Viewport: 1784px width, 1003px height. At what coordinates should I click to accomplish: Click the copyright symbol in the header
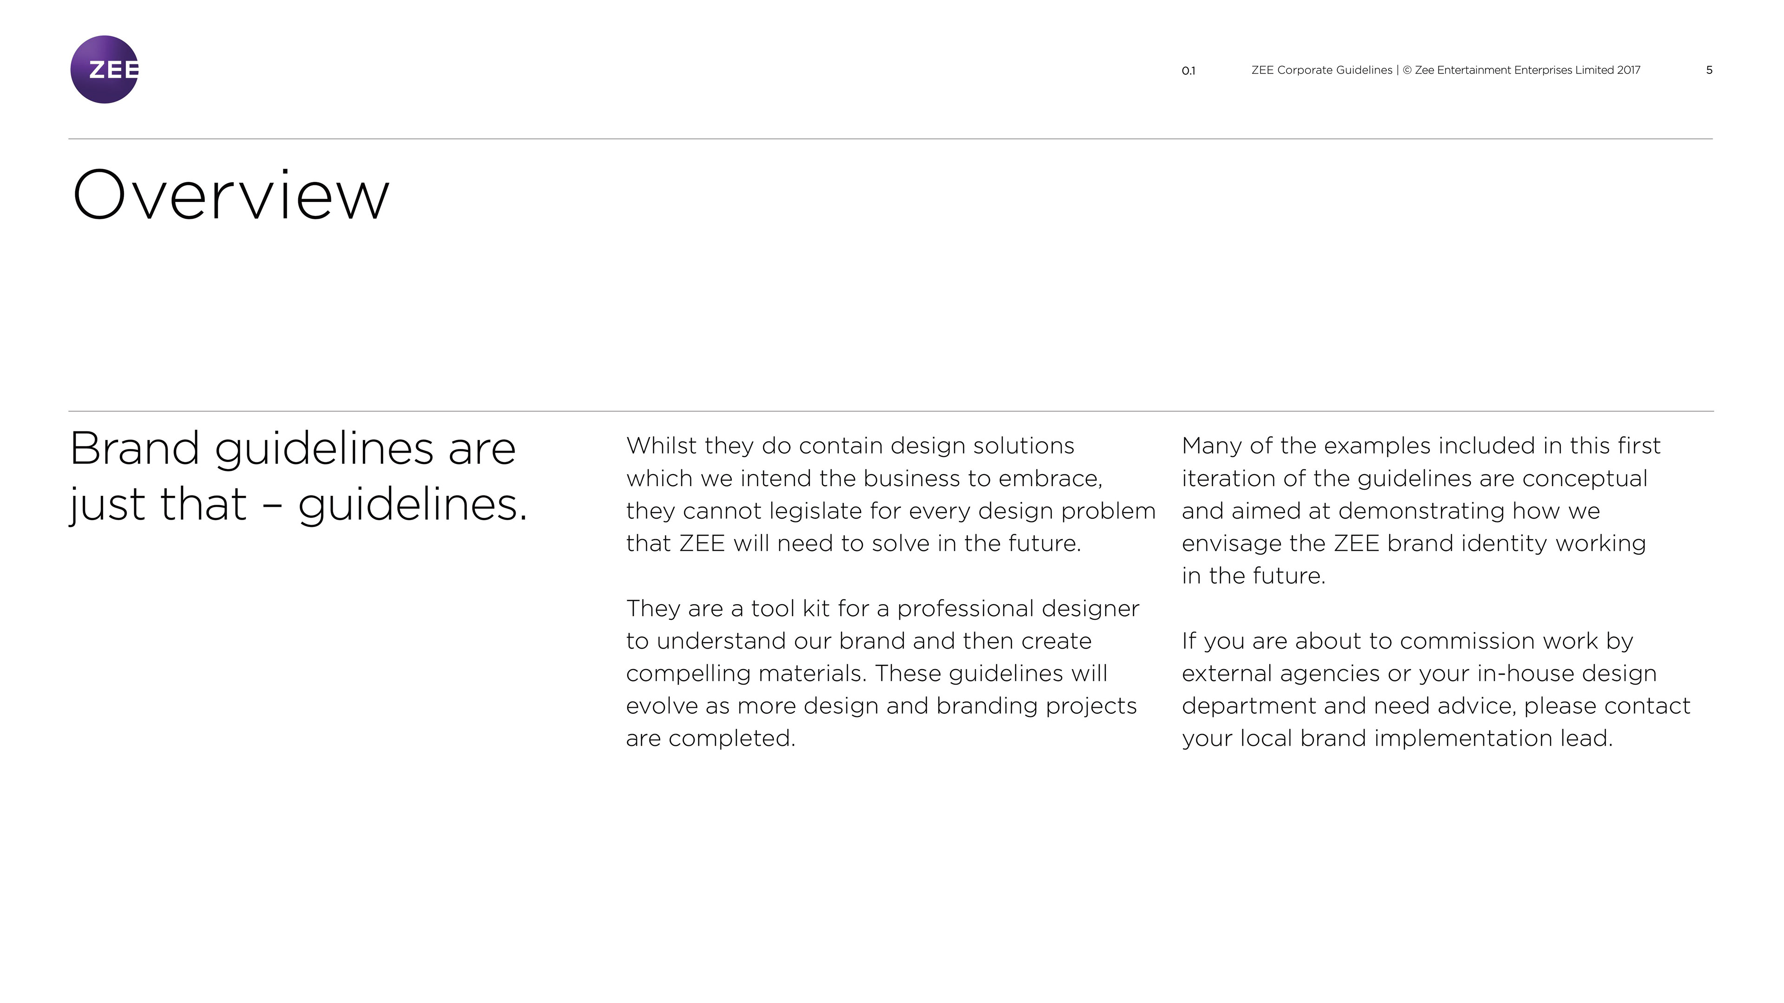pos(1407,70)
